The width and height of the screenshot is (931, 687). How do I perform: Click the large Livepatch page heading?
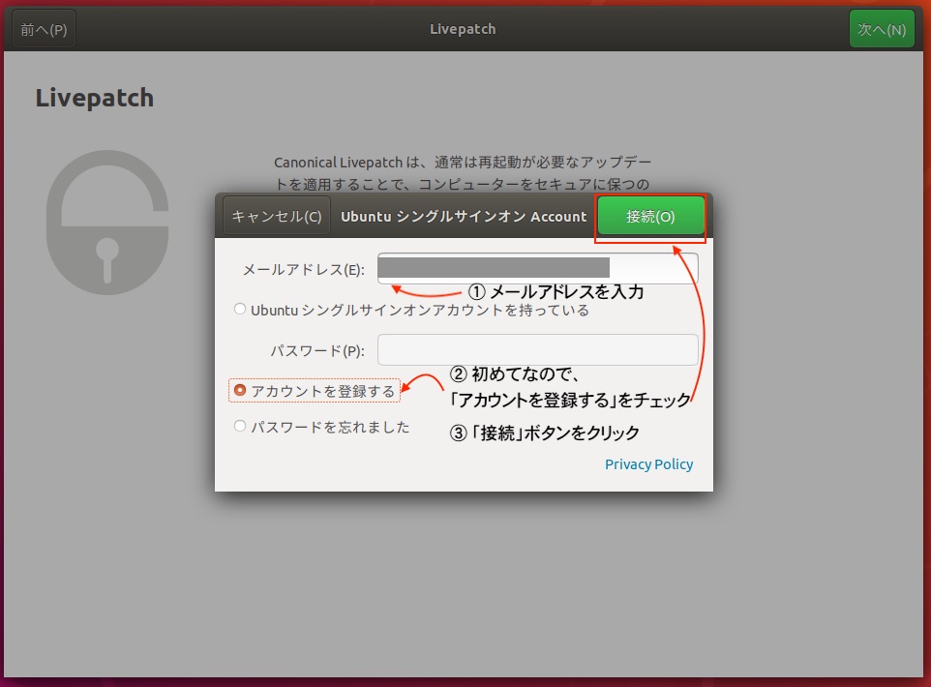tap(95, 98)
